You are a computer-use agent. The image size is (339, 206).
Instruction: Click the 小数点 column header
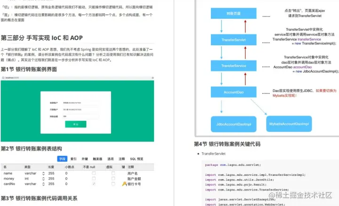pyautogui.click(x=70, y=167)
